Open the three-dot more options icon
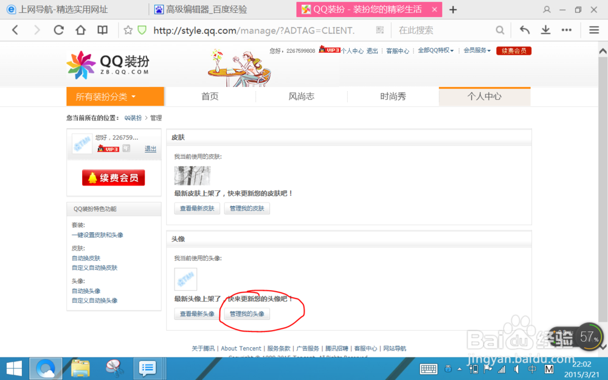608x380 pixels. tap(567, 30)
